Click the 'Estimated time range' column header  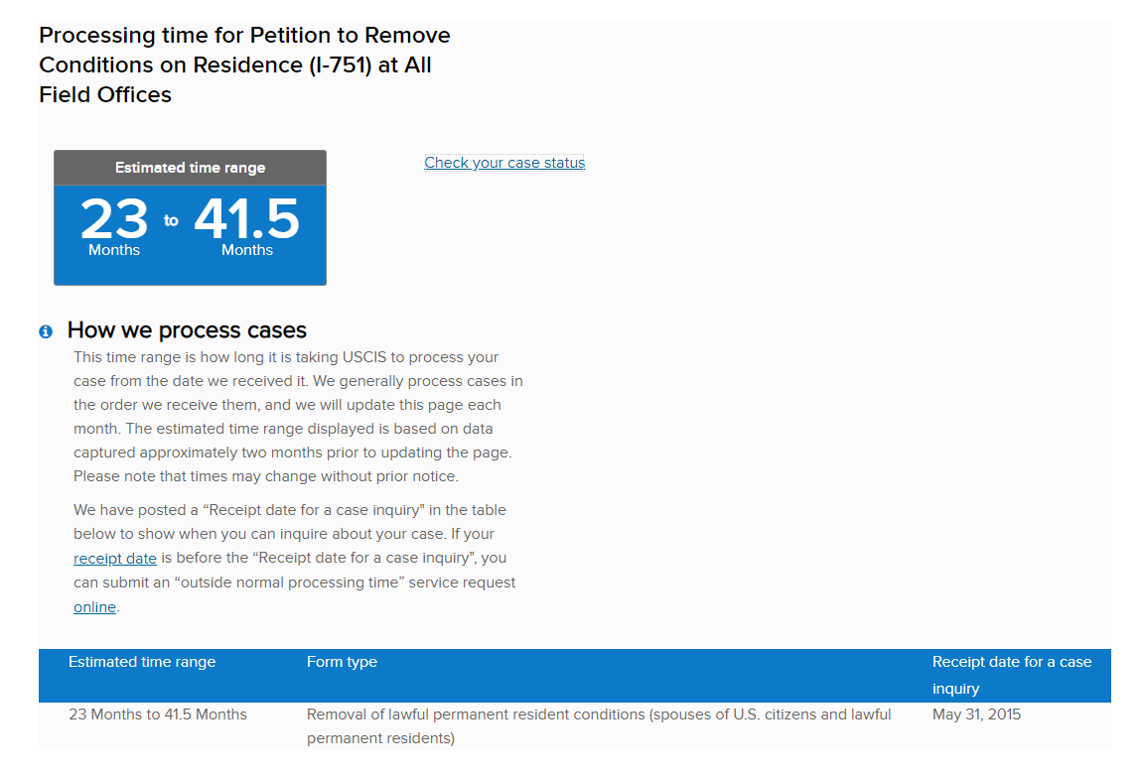[x=142, y=662]
